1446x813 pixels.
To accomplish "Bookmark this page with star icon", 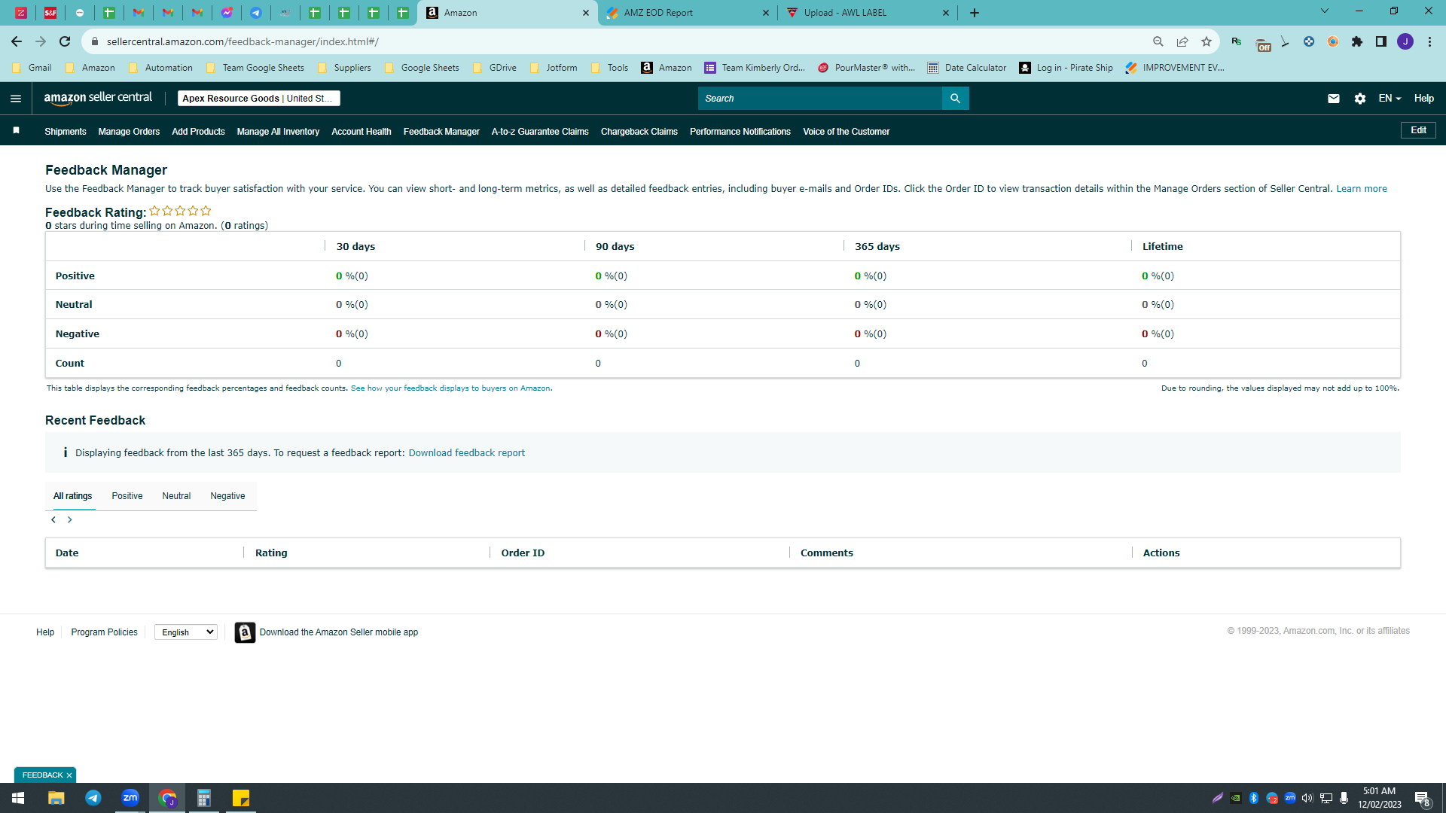I will tap(1207, 41).
